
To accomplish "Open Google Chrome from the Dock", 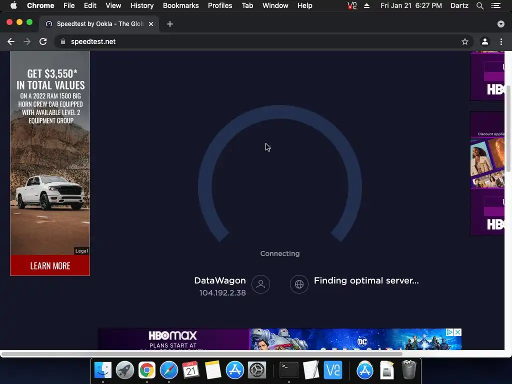I will [x=147, y=370].
